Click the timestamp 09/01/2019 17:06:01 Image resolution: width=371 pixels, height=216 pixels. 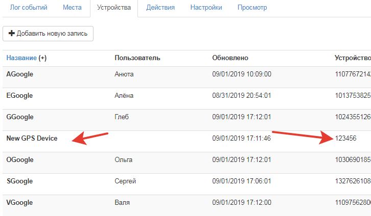(242, 181)
